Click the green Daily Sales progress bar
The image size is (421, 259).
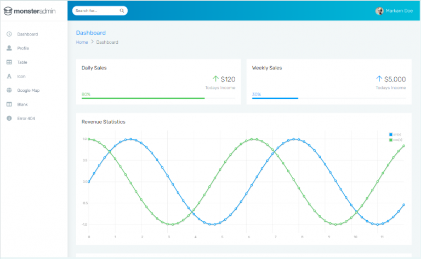click(x=143, y=98)
